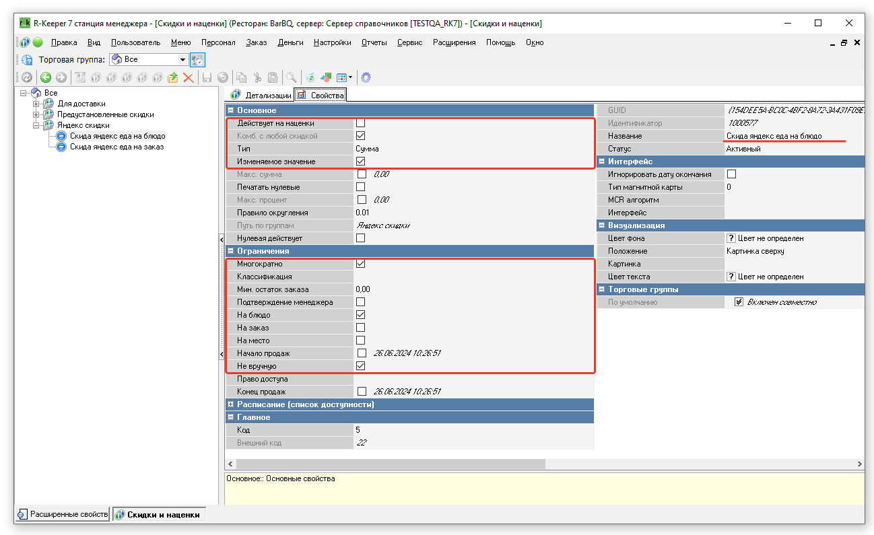Viewport: 874px width, 535px height.
Task: Click the refresh icon in the toolbar
Action: 27,77
